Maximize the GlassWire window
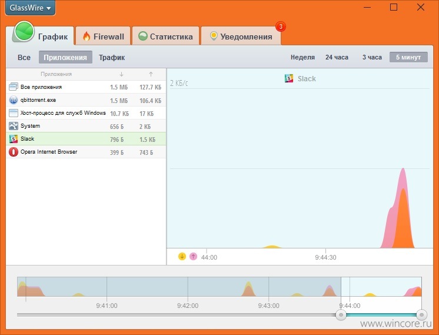This screenshot has width=439, height=335. pos(394,7)
